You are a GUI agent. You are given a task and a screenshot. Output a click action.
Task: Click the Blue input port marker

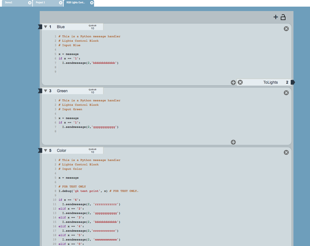(x=40, y=27)
